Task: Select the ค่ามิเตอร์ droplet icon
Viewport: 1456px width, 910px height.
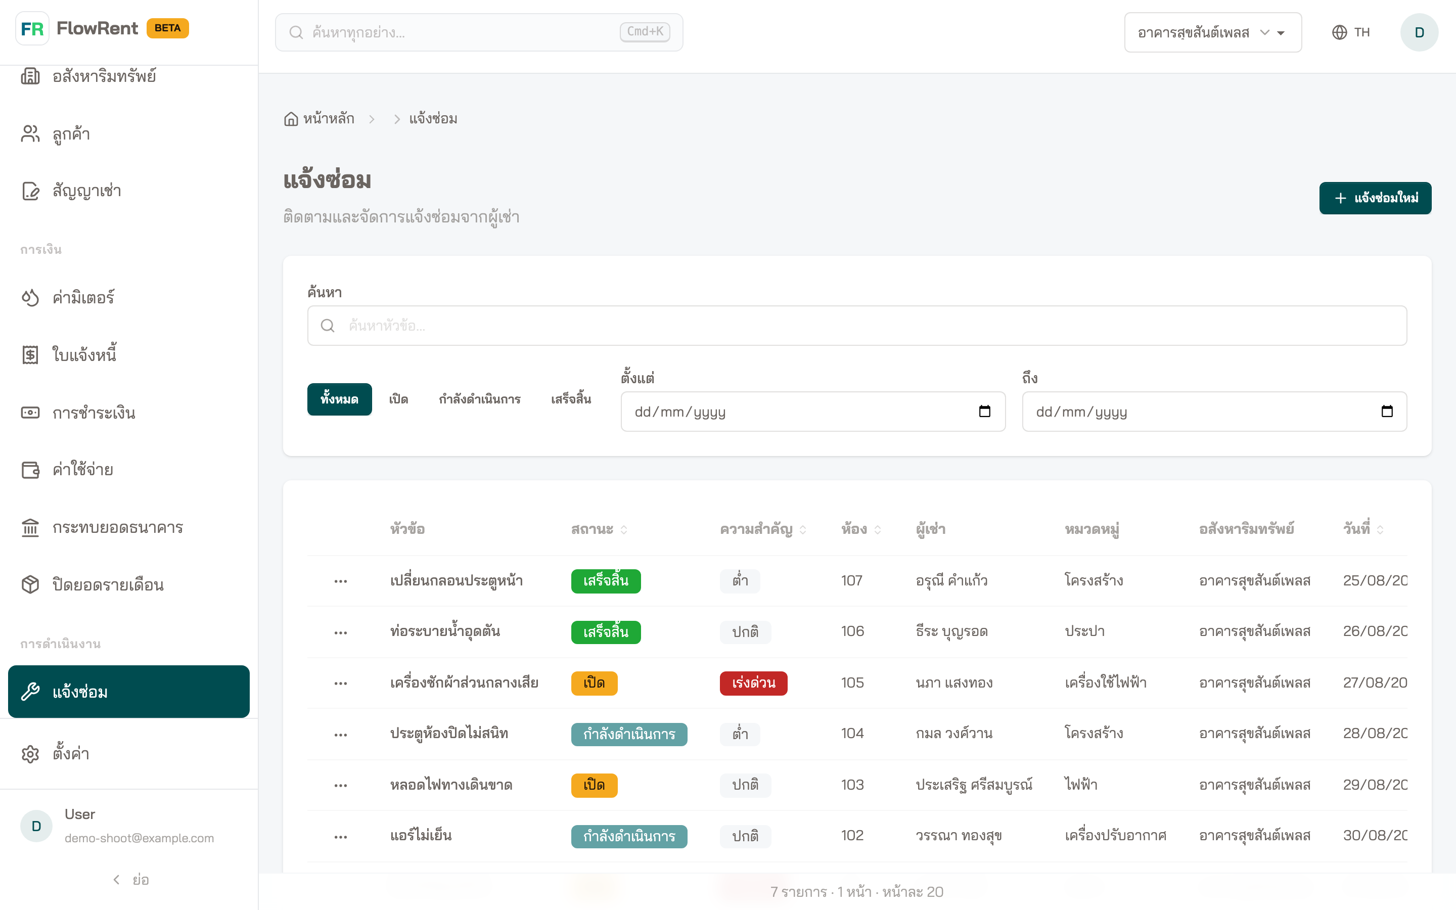Action: (30, 297)
